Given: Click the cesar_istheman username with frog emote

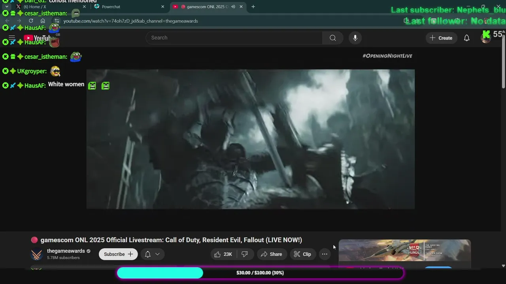Looking at the screenshot, I should 46,57.
